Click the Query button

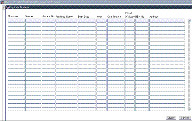(x=171, y=118)
